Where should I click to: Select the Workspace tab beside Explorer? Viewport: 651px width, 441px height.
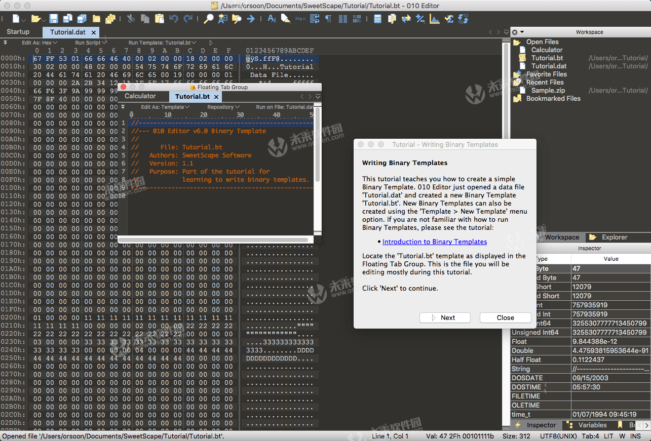point(561,237)
